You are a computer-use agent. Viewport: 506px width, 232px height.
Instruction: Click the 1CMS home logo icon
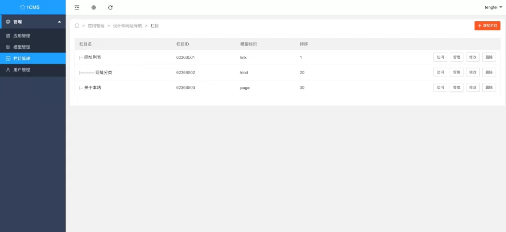(22, 7)
